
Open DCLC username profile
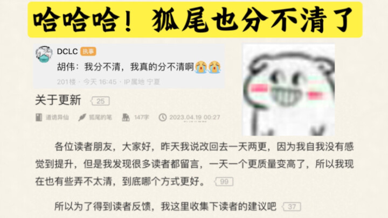(67, 52)
